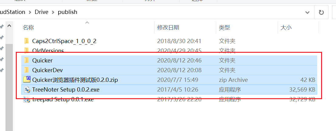Image resolution: width=336 pixels, height=131 pixels.
Task: Click the address bar path field
Action: [x=157, y=12]
